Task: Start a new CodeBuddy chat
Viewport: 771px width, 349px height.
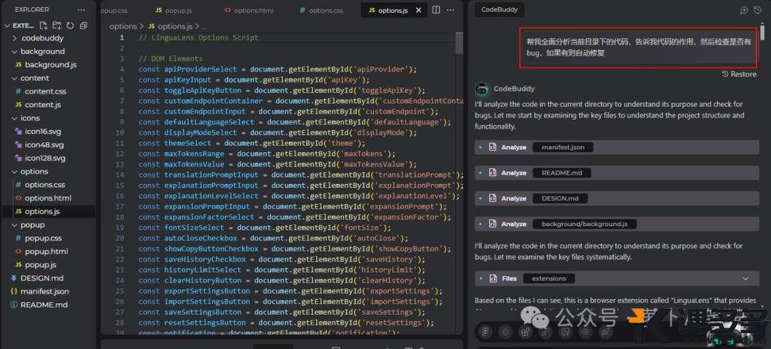Action: pyautogui.click(x=744, y=10)
